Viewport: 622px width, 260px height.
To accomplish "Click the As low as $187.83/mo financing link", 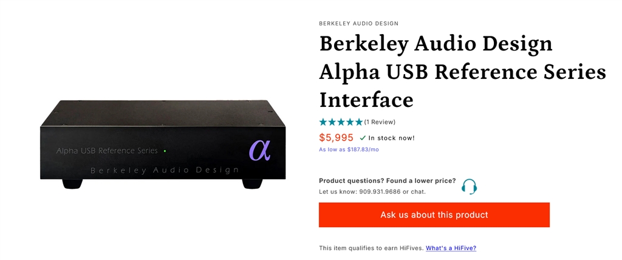I will coord(349,149).
